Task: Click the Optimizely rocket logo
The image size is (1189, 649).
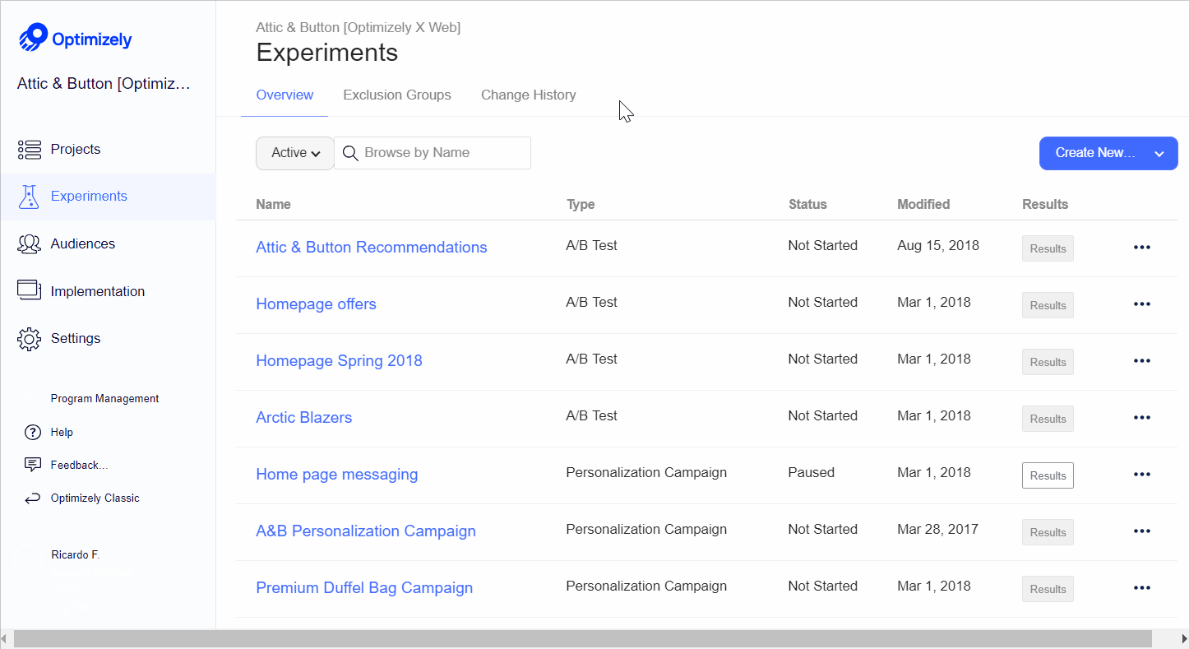Action: tap(33, 38)
